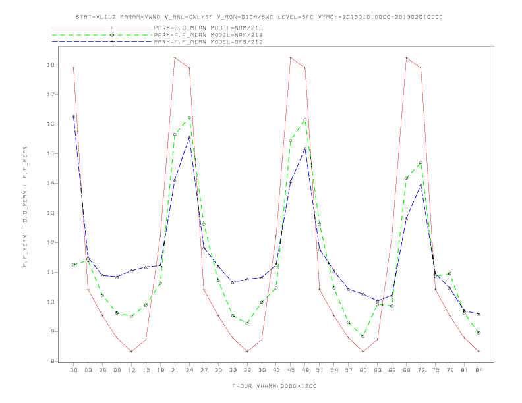This screenshot has width=522, height=403.
Task: Click y-axis tick label 10
Action: click(x=50, y=302)
